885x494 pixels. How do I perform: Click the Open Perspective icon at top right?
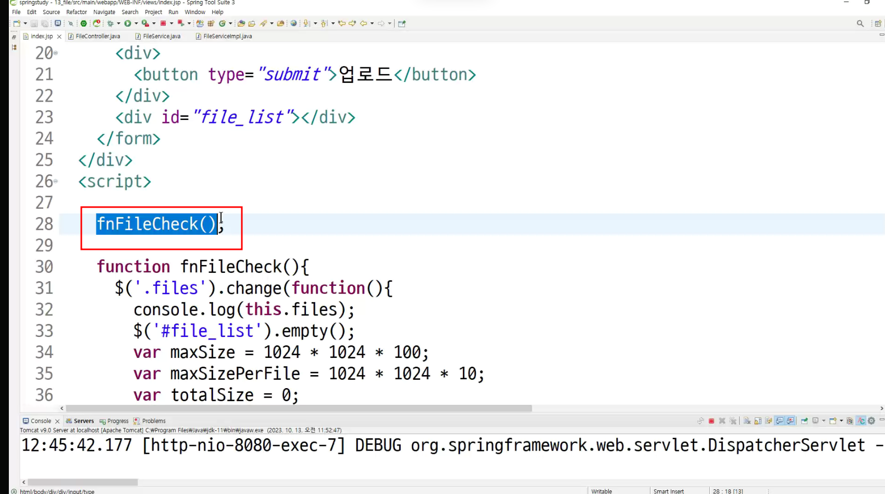click(x=878, y=23)
